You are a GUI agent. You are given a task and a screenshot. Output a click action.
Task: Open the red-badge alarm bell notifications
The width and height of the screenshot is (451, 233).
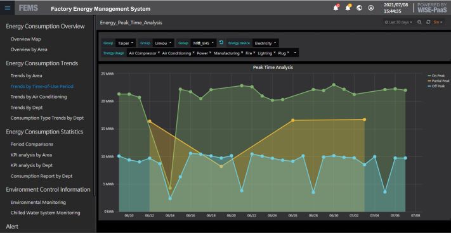click(x=336, y=8)
